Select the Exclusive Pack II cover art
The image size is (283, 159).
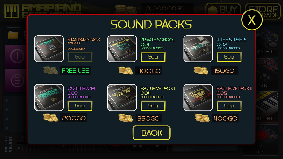coord(198,97)
